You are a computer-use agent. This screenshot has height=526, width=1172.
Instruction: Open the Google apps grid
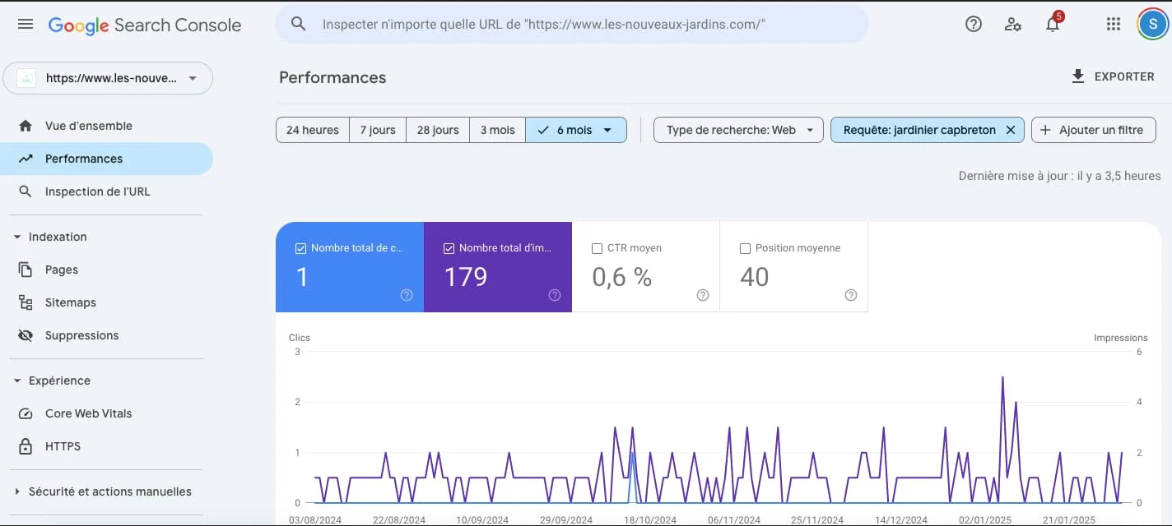(x=1114, y=25)
